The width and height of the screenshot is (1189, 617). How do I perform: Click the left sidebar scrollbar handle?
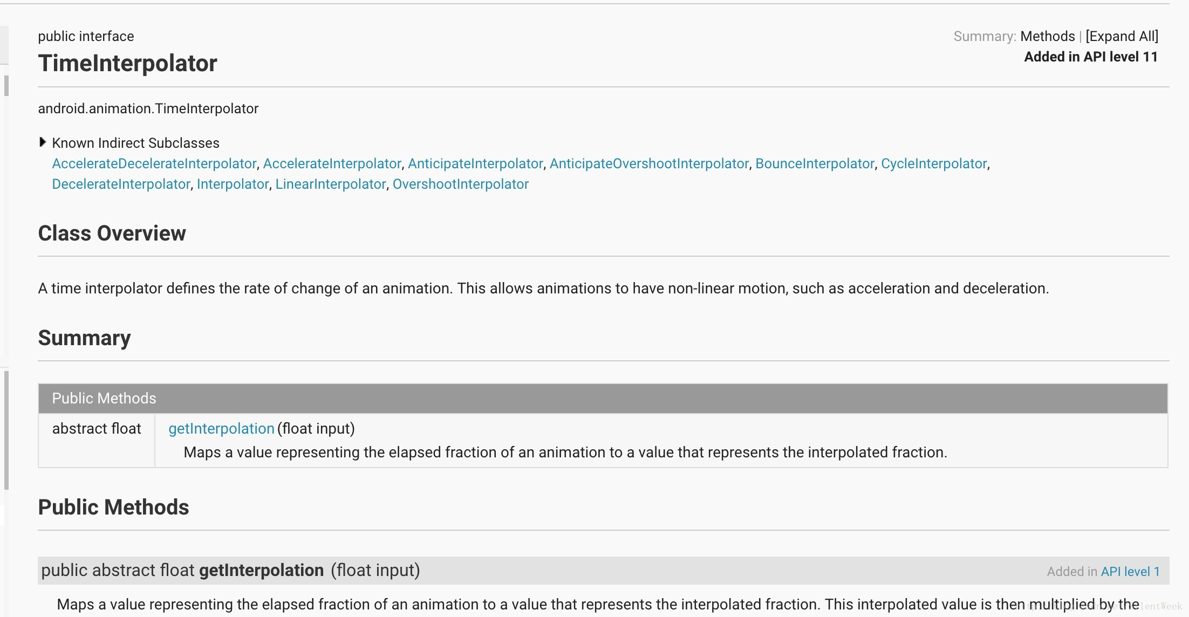[6, 429]
